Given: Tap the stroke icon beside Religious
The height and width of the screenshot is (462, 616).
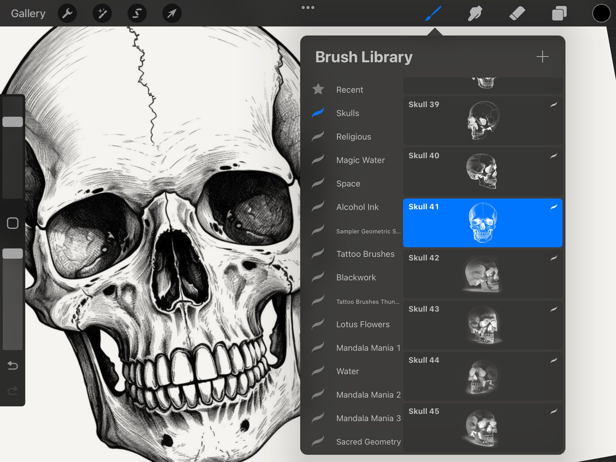Looking at the screenshot, I should tap(318, 136).
